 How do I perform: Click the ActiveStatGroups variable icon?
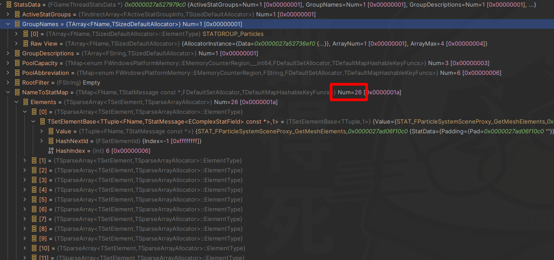(x=17, y=14)
